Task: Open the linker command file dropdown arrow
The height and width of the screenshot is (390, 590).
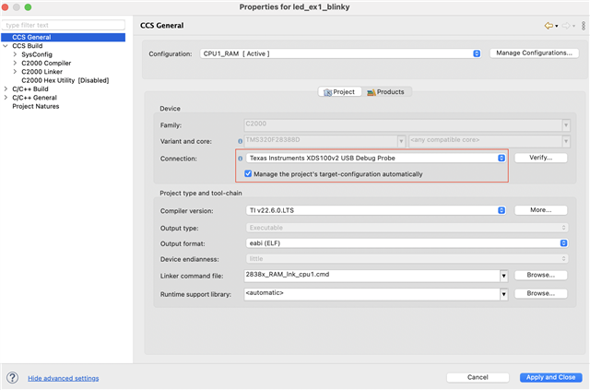Action: pyautogui.click(x=504, y=275)
